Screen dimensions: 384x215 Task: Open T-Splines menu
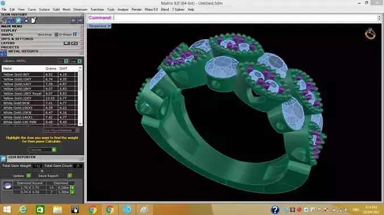pyautogui.click(x=178, y=10)
